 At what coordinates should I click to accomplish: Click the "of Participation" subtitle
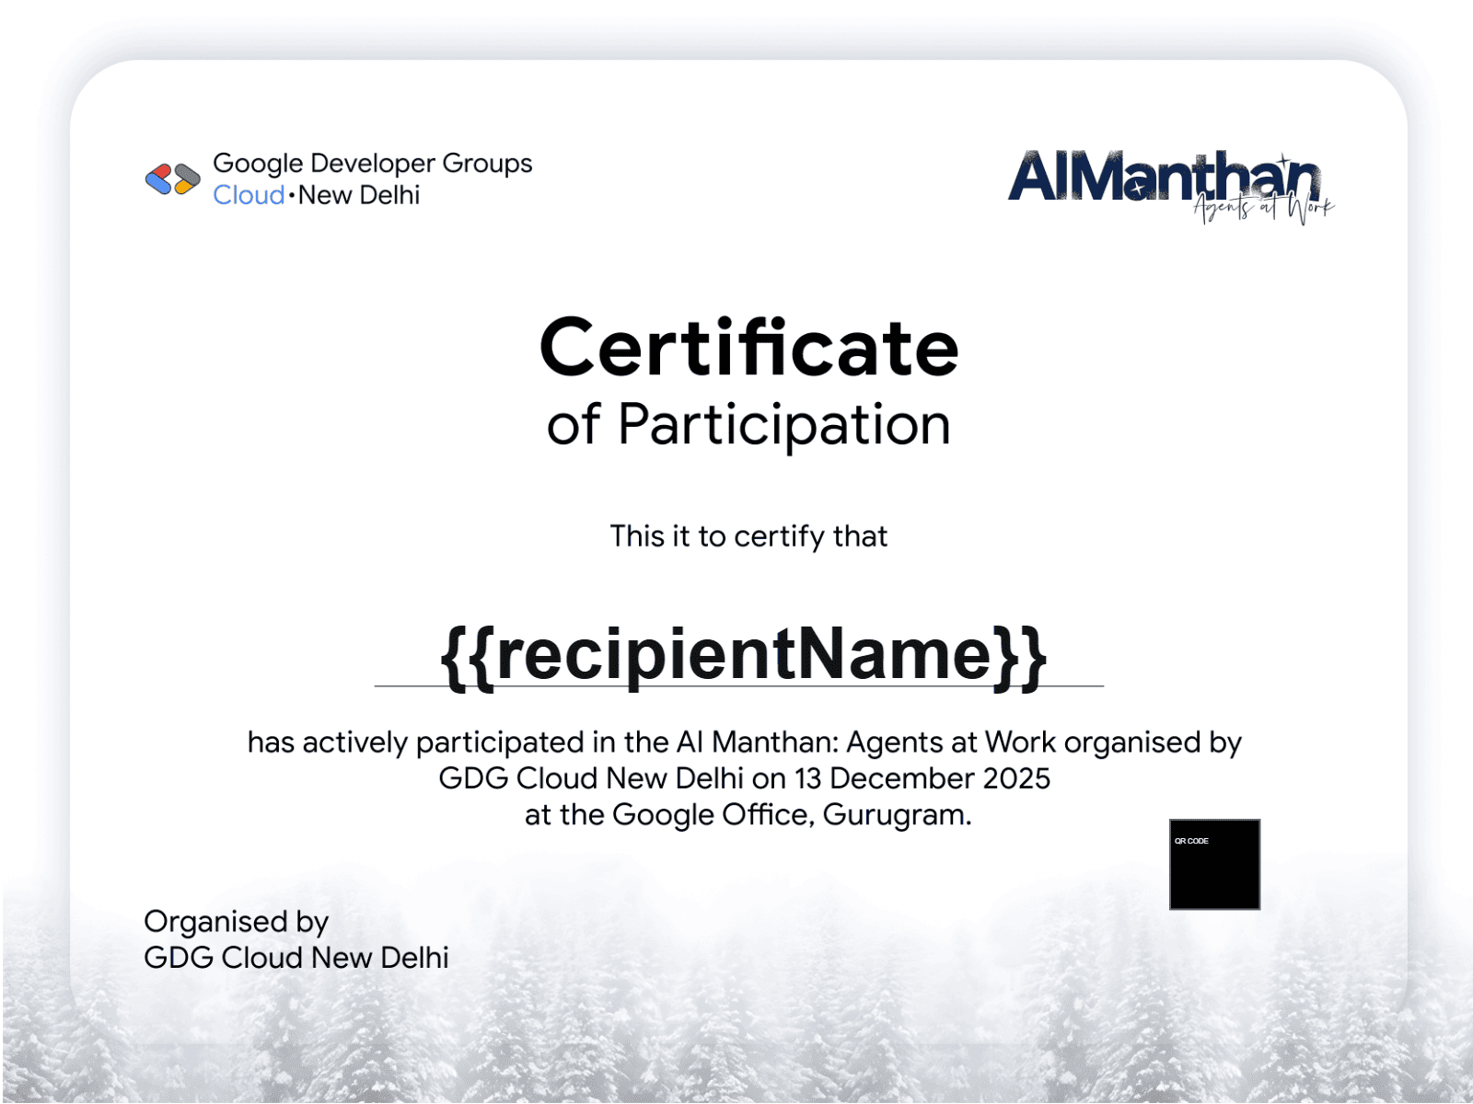click(748, 425)
